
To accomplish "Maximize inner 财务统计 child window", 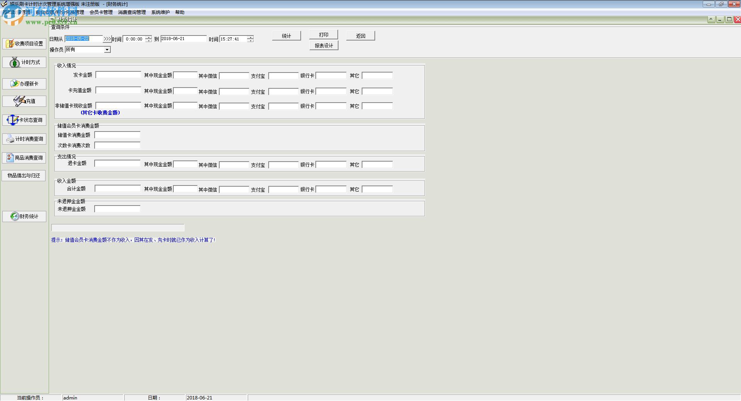I will [729, 19].
